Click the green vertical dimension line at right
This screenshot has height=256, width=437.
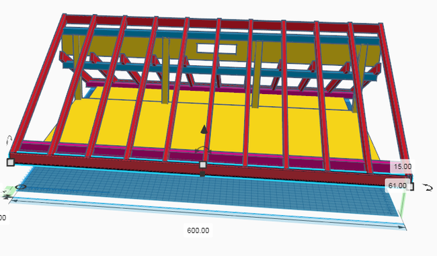tap(403, 204)
